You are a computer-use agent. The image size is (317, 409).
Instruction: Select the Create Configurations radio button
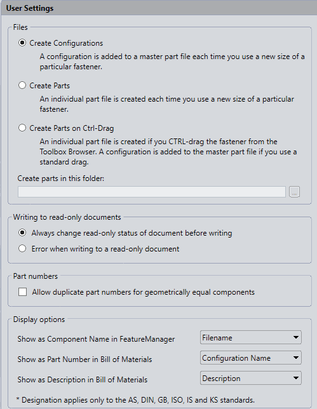coord(22,43)
